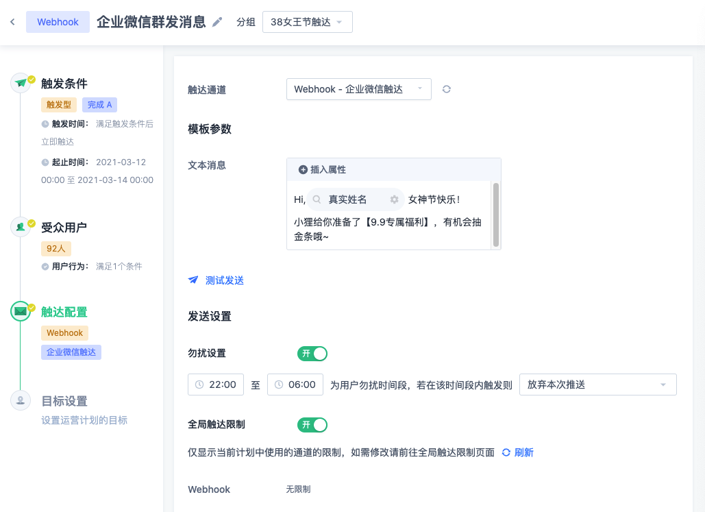Click the 测试发送 link
Image resolution: width=705 pixels, height=512 pixels.
pos(224,280)
